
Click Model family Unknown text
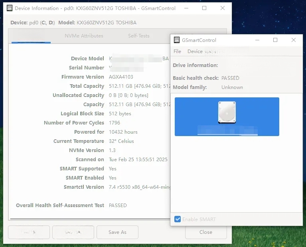click(x=232, y=87)
